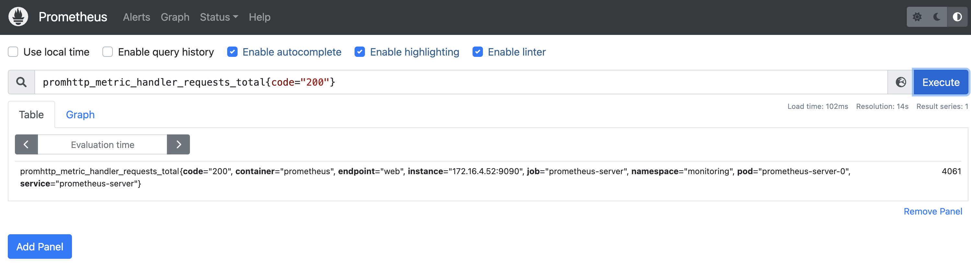971x263 pixels.
Task: Click the Prometheus flame logo icon
Action: (x=18, y=17)
